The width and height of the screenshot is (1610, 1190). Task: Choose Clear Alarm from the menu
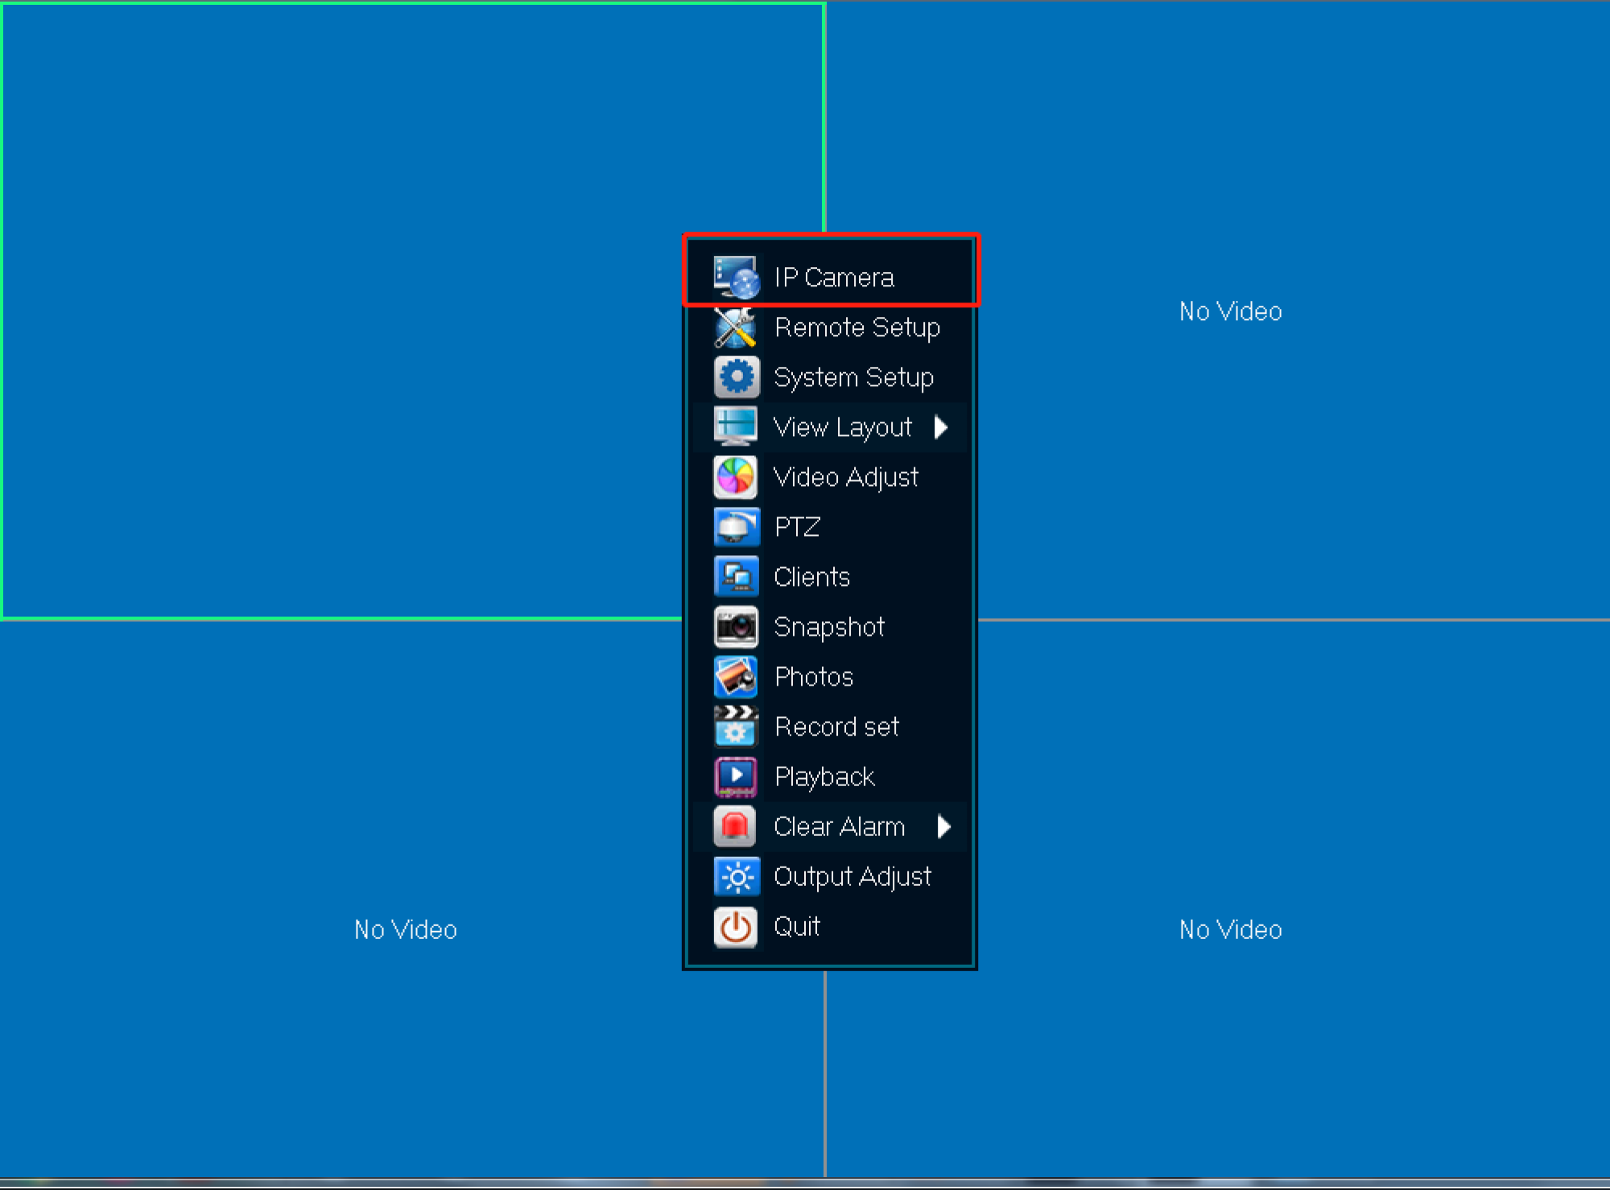(x=839, y=826)
